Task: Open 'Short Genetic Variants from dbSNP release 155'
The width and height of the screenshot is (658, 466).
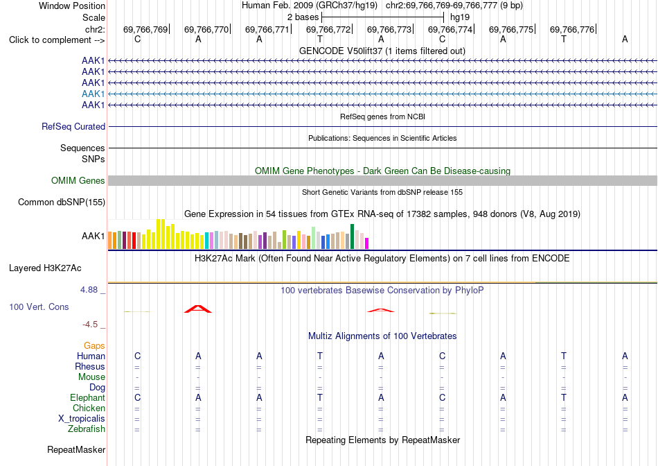Action: tap(382, 193)
